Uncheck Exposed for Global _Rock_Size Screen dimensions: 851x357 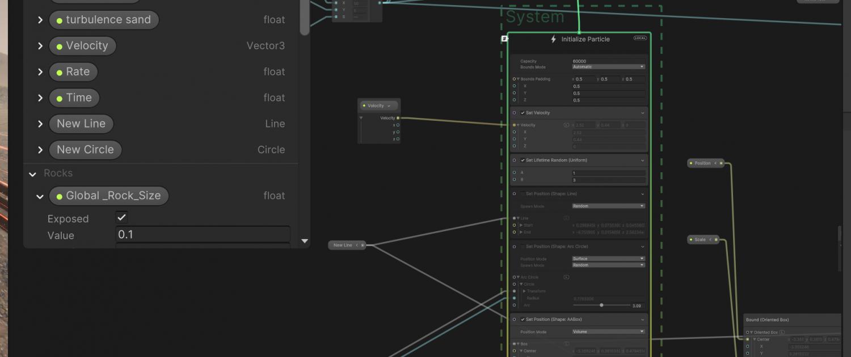coord(121,218)
